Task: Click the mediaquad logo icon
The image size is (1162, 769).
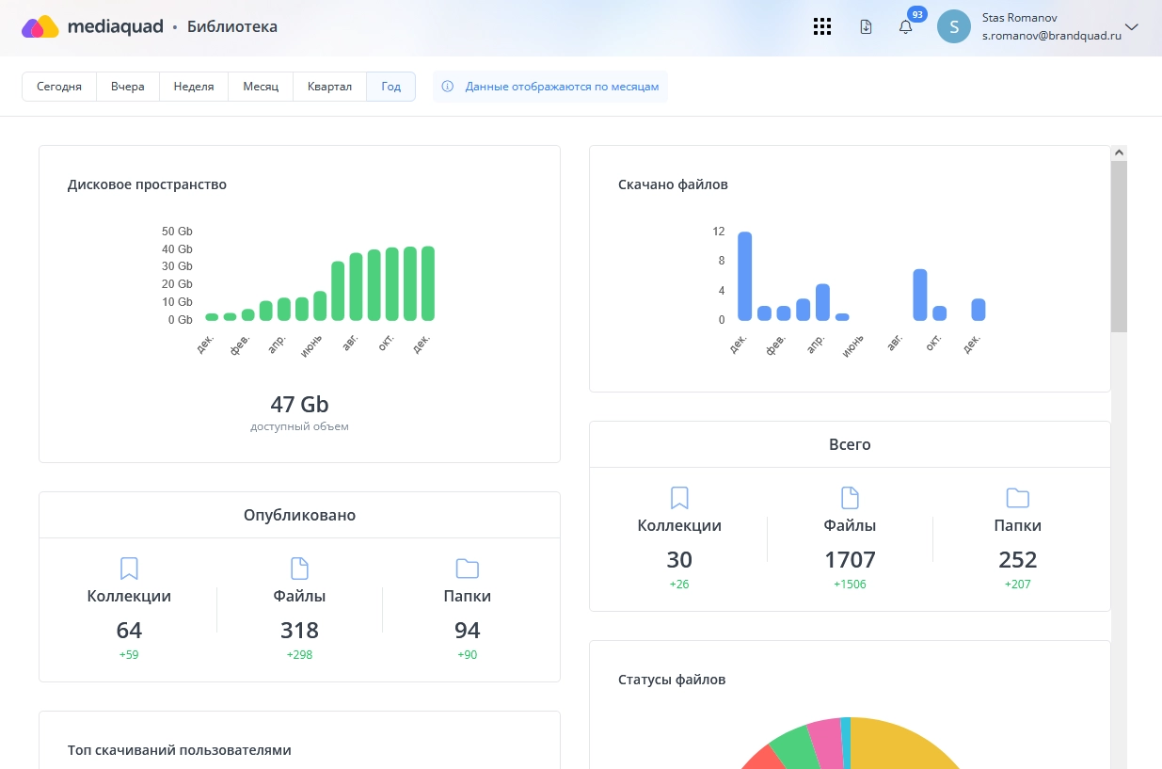Action: [40, 27]
